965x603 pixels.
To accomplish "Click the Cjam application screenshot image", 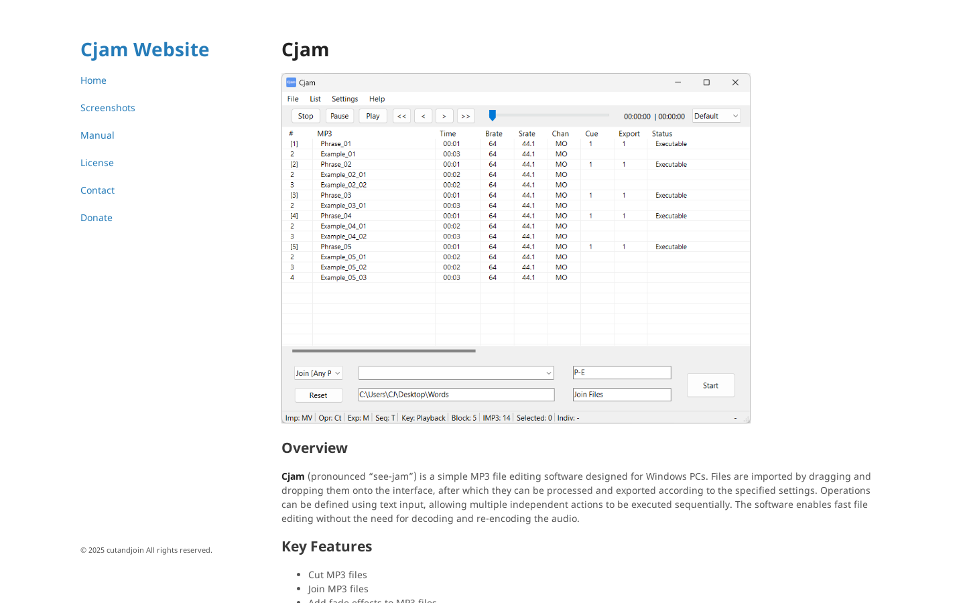I will click(516, 248).
